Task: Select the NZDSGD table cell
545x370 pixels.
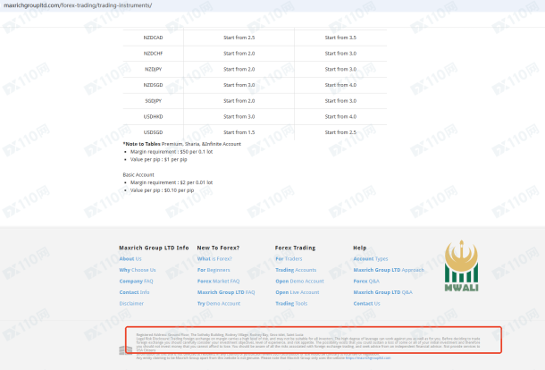Action: pyautogui.click(x=154, y=85)
